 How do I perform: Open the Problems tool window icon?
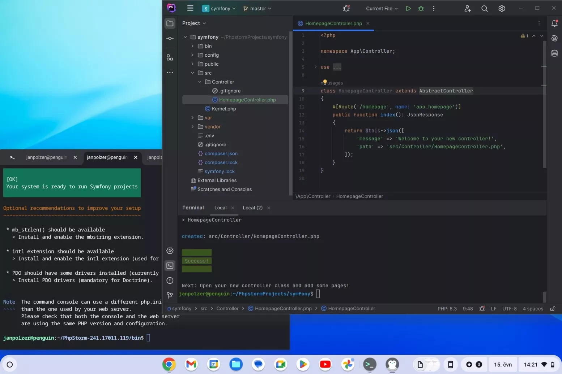tap(170, 280)
